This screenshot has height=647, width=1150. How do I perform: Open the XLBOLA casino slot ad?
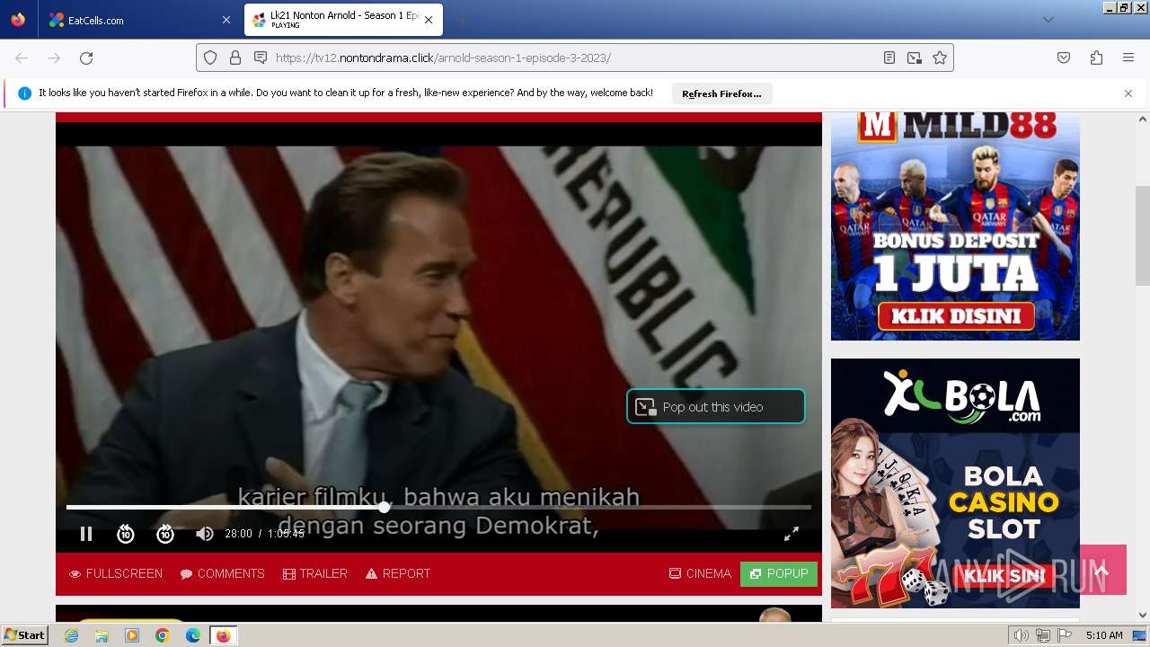click(955, 483)
